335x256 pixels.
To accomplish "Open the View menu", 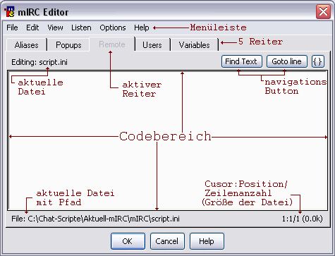I will [x=55, y=28].
